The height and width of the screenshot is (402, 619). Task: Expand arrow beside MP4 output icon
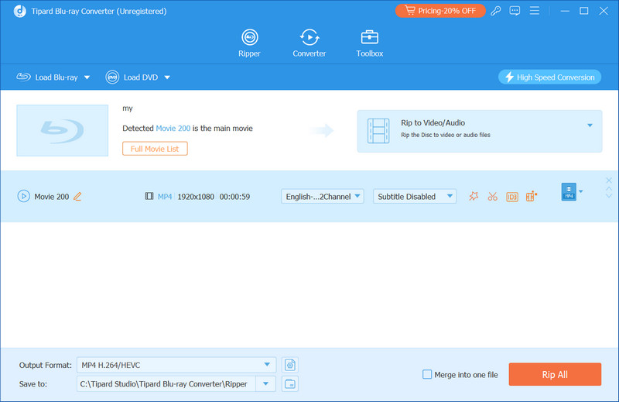click(581, 192)
